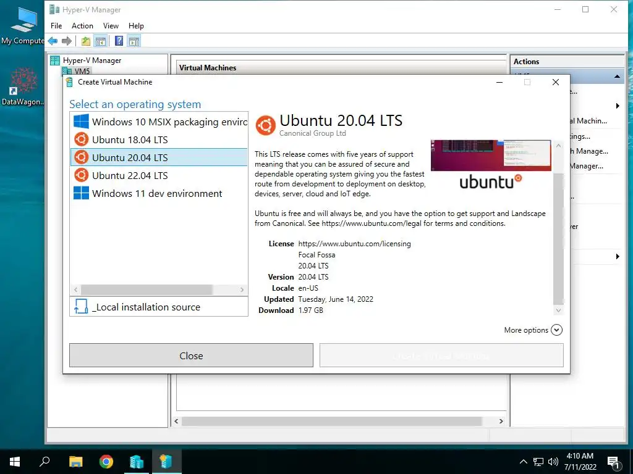Launch Google Chrome from the taskbar
Image resolution: width=633 pixels, height=474 pixels.
tap(106, 462)
